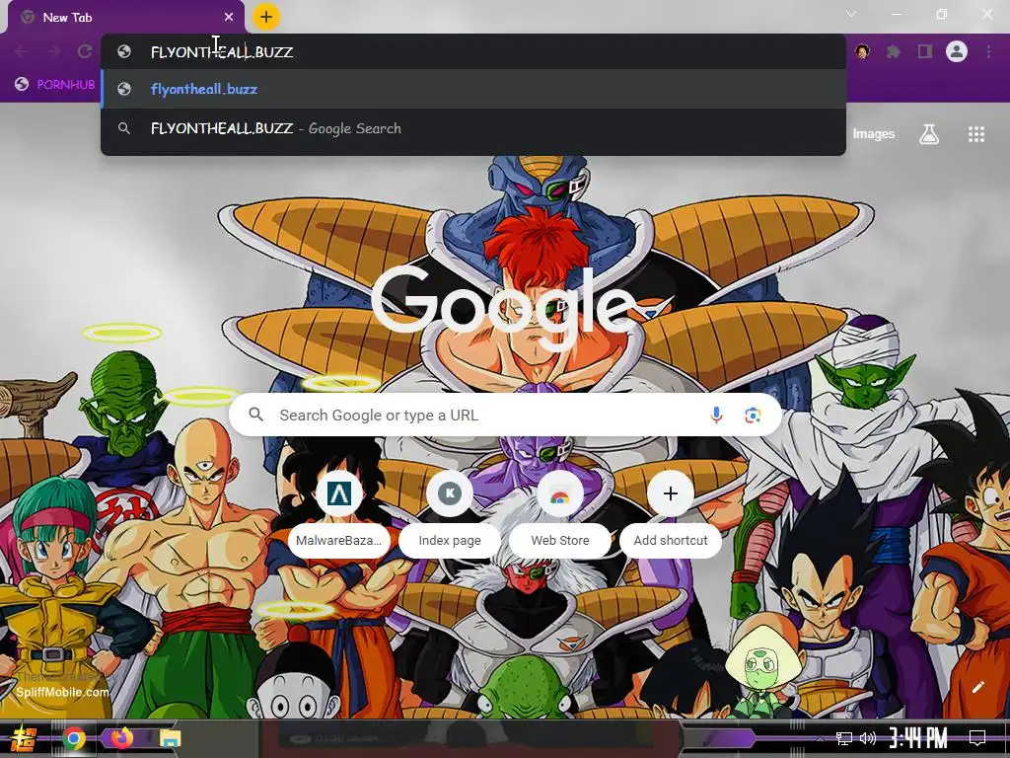Open the Images link
This screenshot has width=1010, height=758.
pos(874,134)
